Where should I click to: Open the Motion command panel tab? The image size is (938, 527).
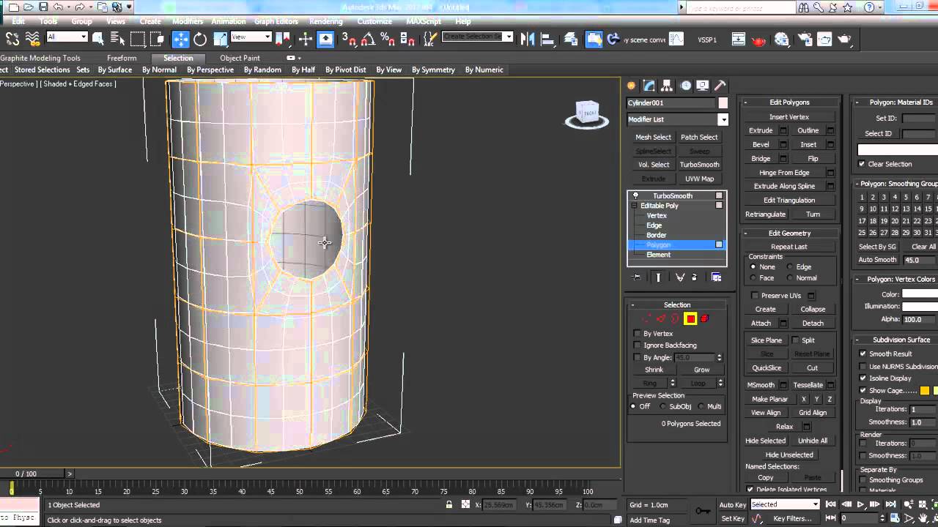coord(685,86)
